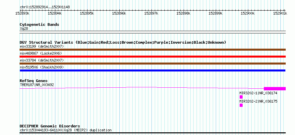Click the DGV Structural Variants track title

click(x=123, y=42)
